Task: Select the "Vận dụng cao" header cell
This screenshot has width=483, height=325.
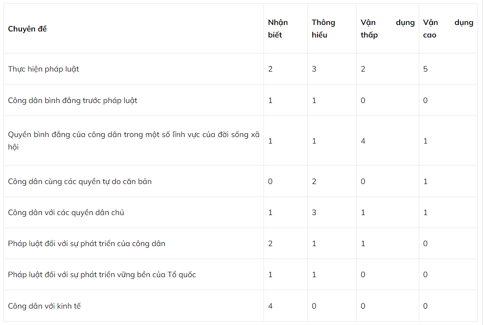Action: pos(448,28)
